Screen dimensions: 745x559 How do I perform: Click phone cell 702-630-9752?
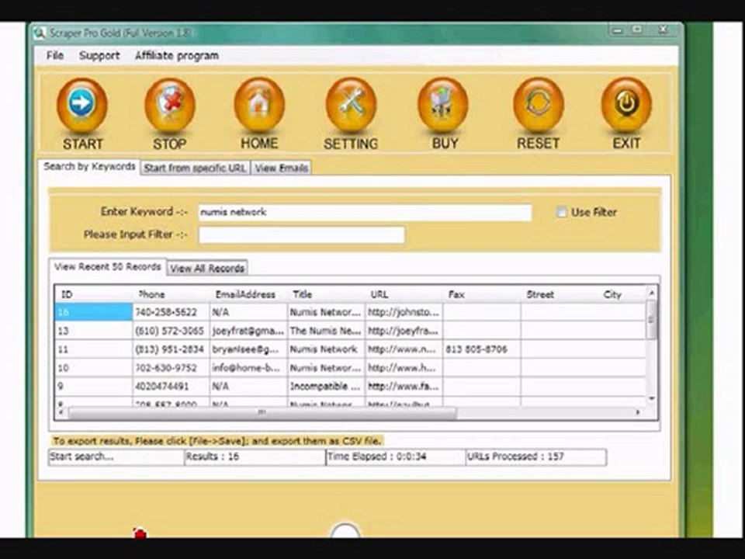click(x=172, y=368)
